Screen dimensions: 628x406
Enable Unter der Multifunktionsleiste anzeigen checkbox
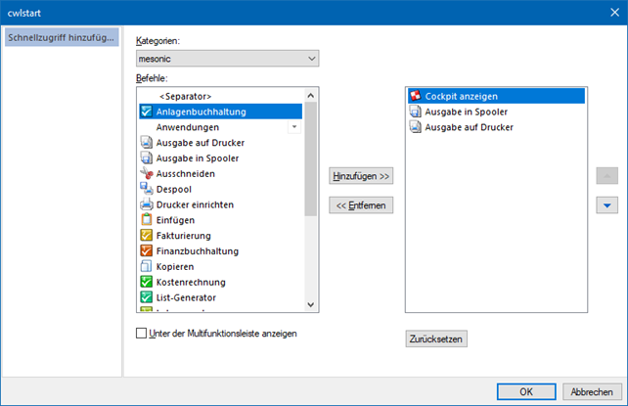coord(142,334)
